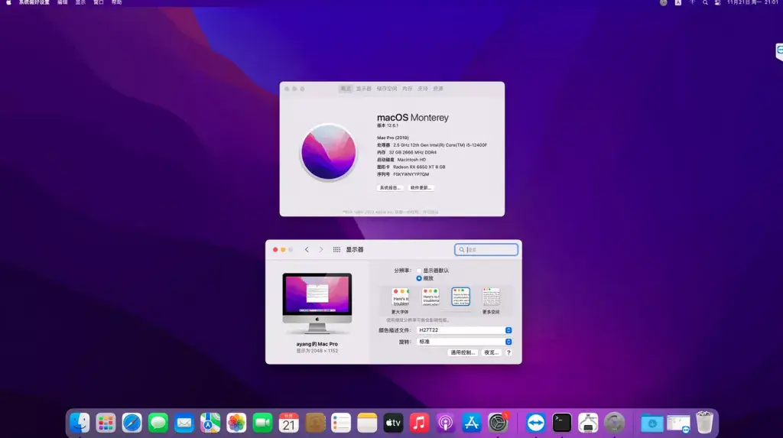
Task: Click the ayang的 Mac Pro display name
Action: [x=317, y=344]
